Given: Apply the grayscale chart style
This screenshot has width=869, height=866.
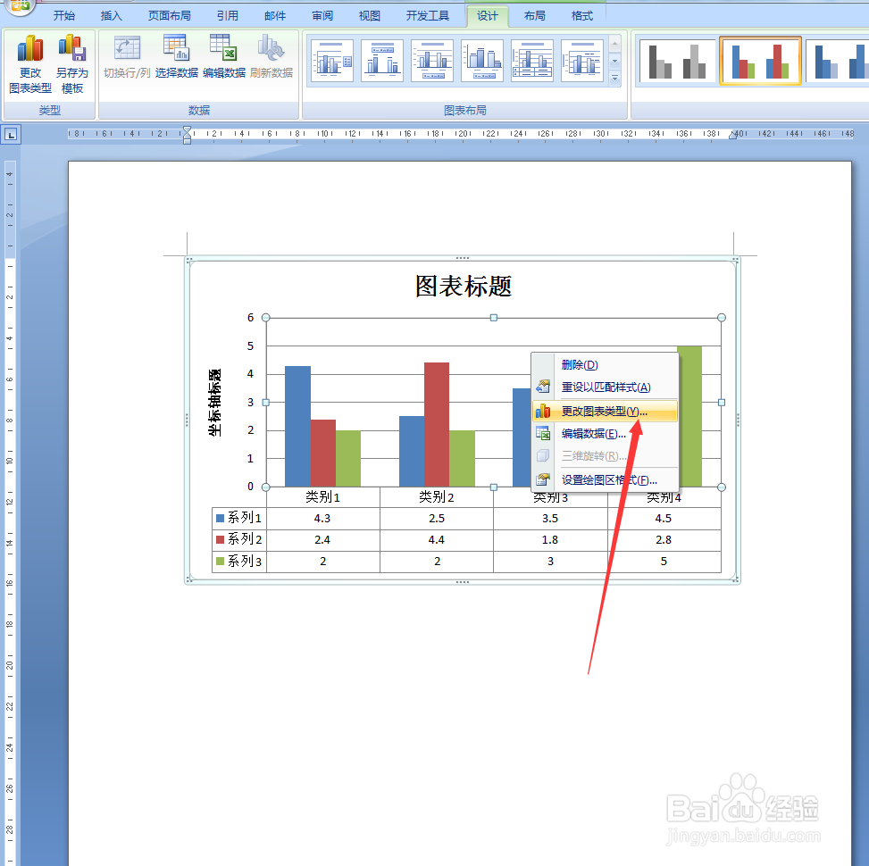Looking at the screenshot, I should coord(676,61).
